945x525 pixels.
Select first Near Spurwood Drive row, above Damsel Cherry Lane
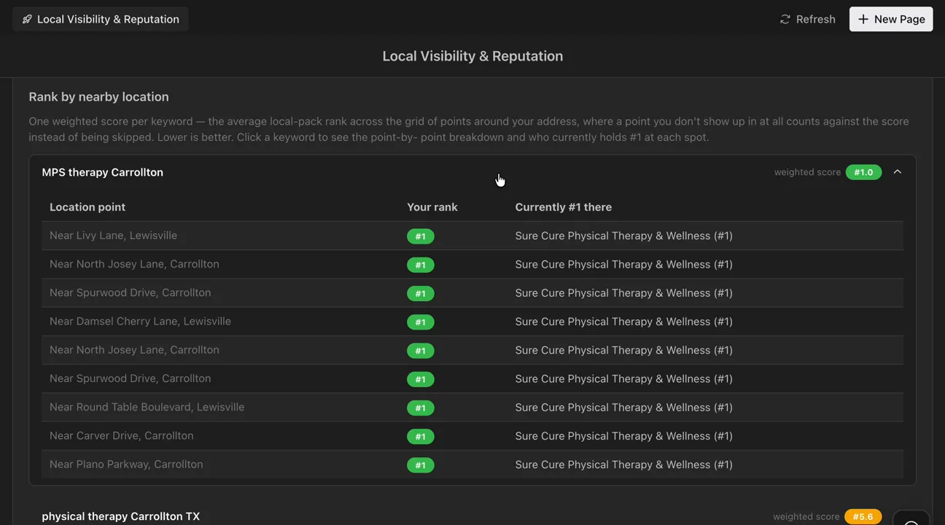coord(472,292)
